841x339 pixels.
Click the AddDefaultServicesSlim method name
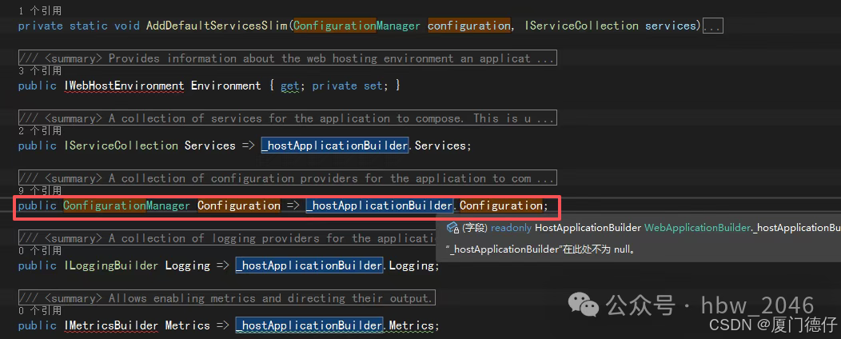point(217,26)
